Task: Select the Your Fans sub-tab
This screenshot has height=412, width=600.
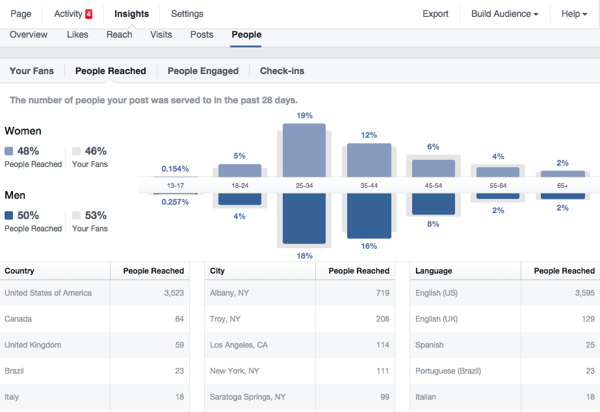Action: point(32,71)
